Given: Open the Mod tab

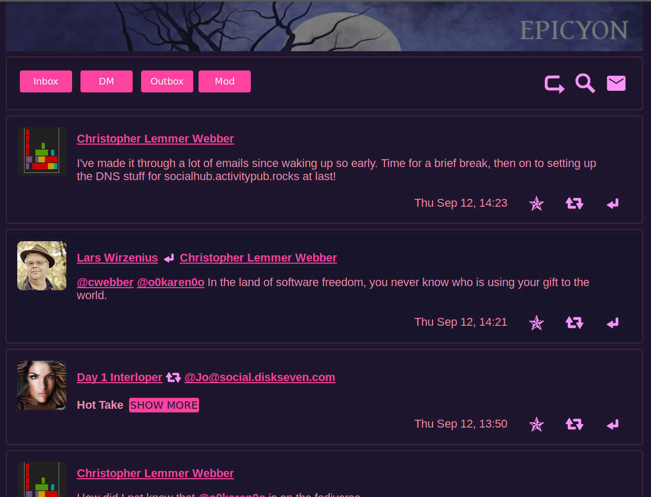Looking at the screenshot, I should 225,81.
